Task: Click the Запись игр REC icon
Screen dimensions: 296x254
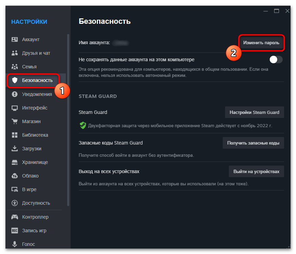Action: pyautogui.click(x=15, y=231)
